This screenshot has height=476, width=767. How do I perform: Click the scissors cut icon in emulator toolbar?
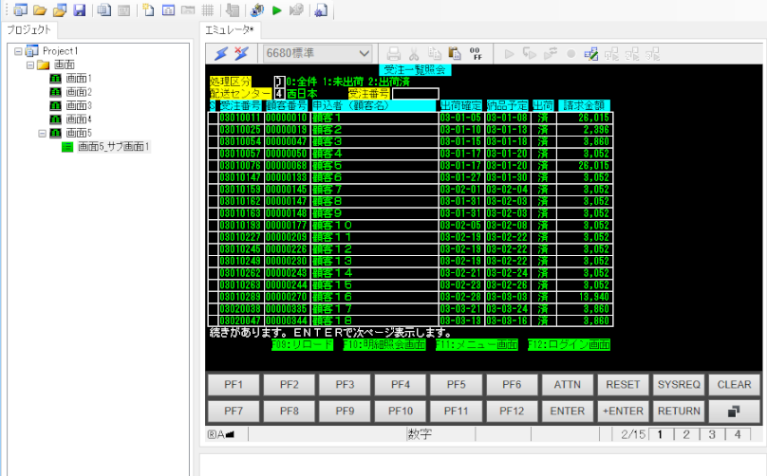coord(414,53)
